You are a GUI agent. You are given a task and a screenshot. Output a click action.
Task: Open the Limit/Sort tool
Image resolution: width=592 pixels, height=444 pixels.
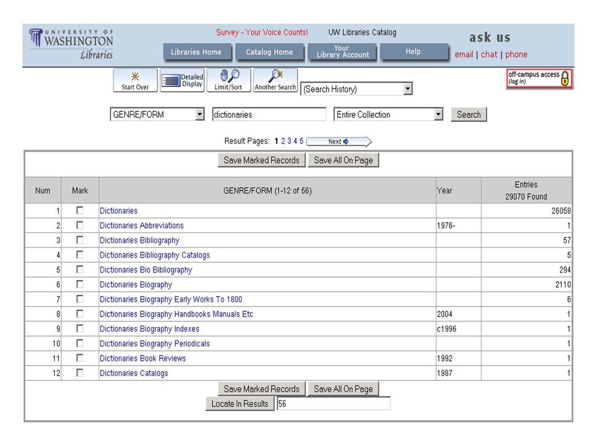(x=229, y=80)
